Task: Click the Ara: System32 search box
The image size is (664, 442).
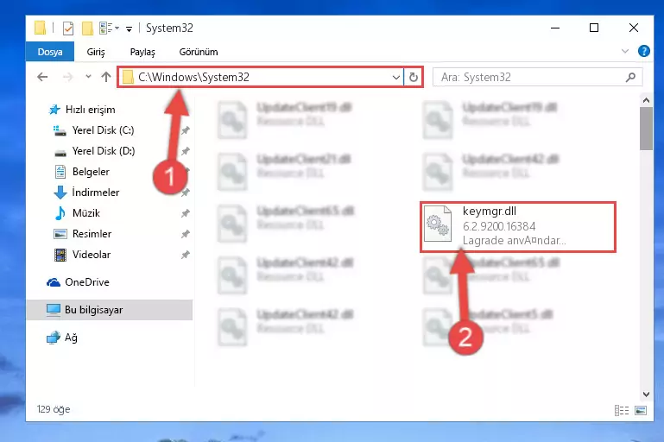Action: tap(538, 77)
